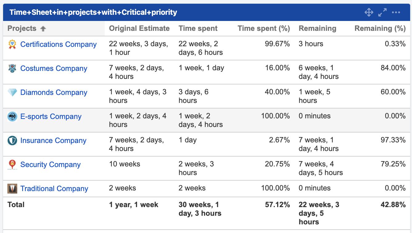Viewport: 412px width, 233px height.
Task: Click the Diamonds Company diamond icon
Action: pyautogui.click(x=12, y=92)
